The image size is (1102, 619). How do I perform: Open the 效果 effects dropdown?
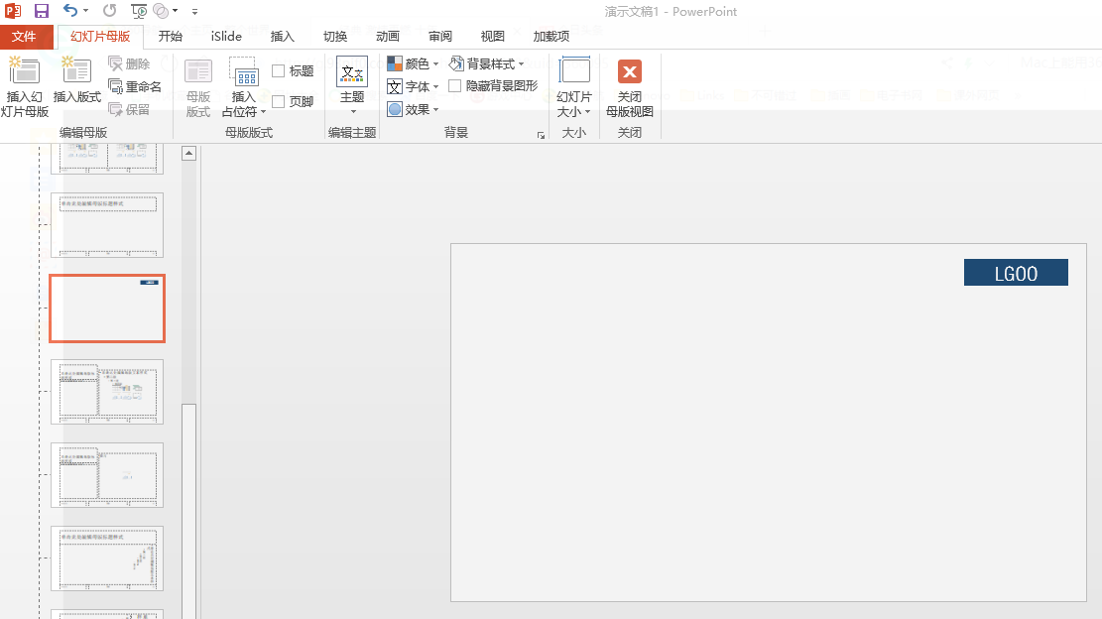tap(414, 109)
